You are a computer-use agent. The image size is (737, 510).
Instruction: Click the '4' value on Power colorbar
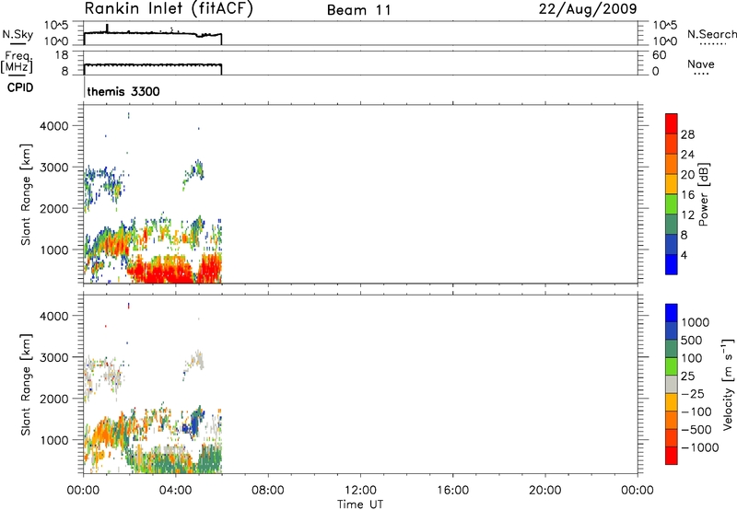[x=684, y=255]
